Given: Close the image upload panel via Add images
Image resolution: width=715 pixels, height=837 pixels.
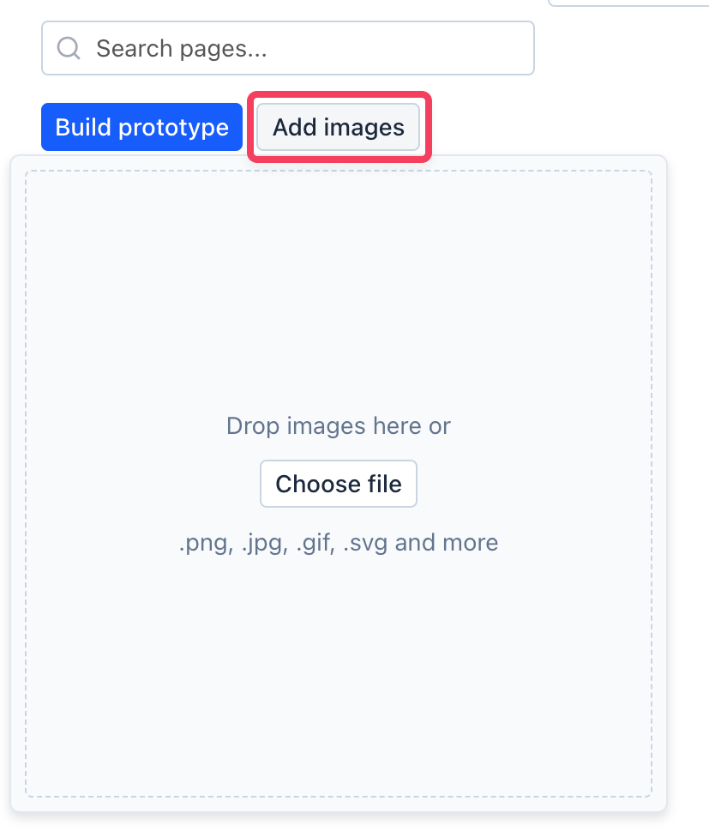Looking at the screenshot, I should point(339,128).
